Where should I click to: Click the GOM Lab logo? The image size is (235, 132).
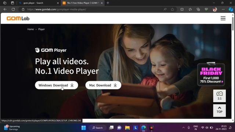(x=18, y=18)
